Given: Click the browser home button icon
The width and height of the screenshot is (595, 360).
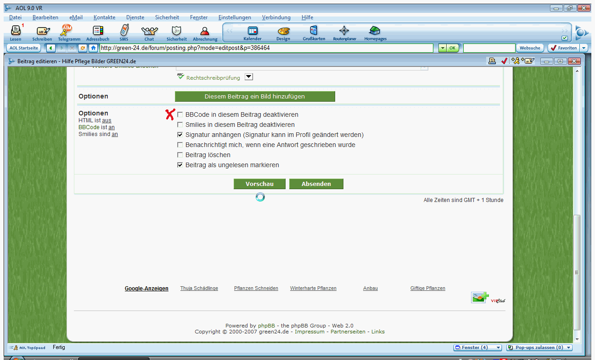Looking at the screenshot, I should coord(93,48).
